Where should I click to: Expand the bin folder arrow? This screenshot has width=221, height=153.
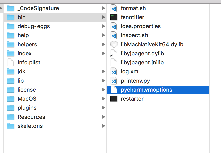pyautogui.click(x=104, y=17)
